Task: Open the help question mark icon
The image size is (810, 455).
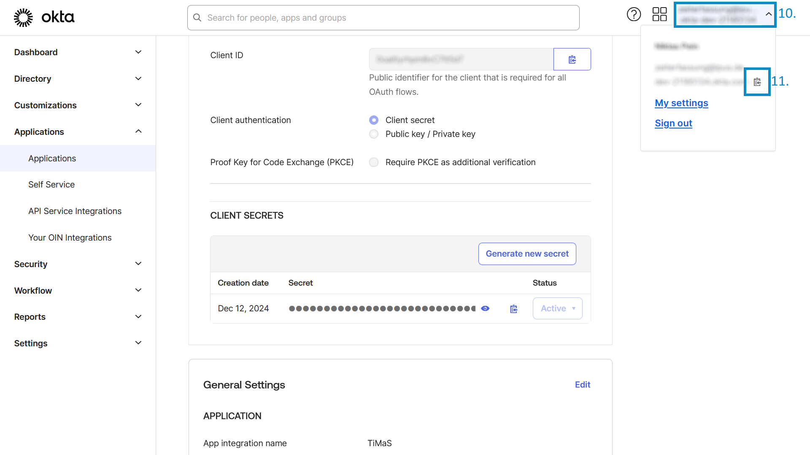Action: tap(634, 14)
